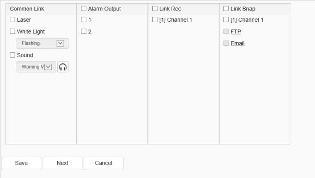Toggle the FTP checkbox
Image resolution: width=315 pixels, height=178 pixels.
coord(226,31)
